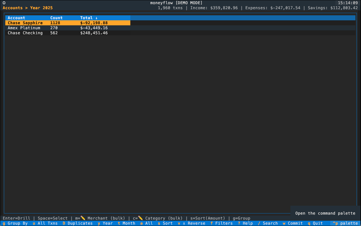Click the Enter=Drill hint
This screenshot has width=361, height=226.
16,218
